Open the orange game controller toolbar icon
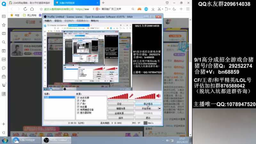Screen dimensions: 256x144 click(x=139, y=9)
